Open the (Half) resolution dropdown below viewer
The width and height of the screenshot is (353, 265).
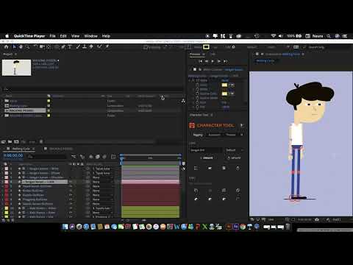tap(336, 219)
